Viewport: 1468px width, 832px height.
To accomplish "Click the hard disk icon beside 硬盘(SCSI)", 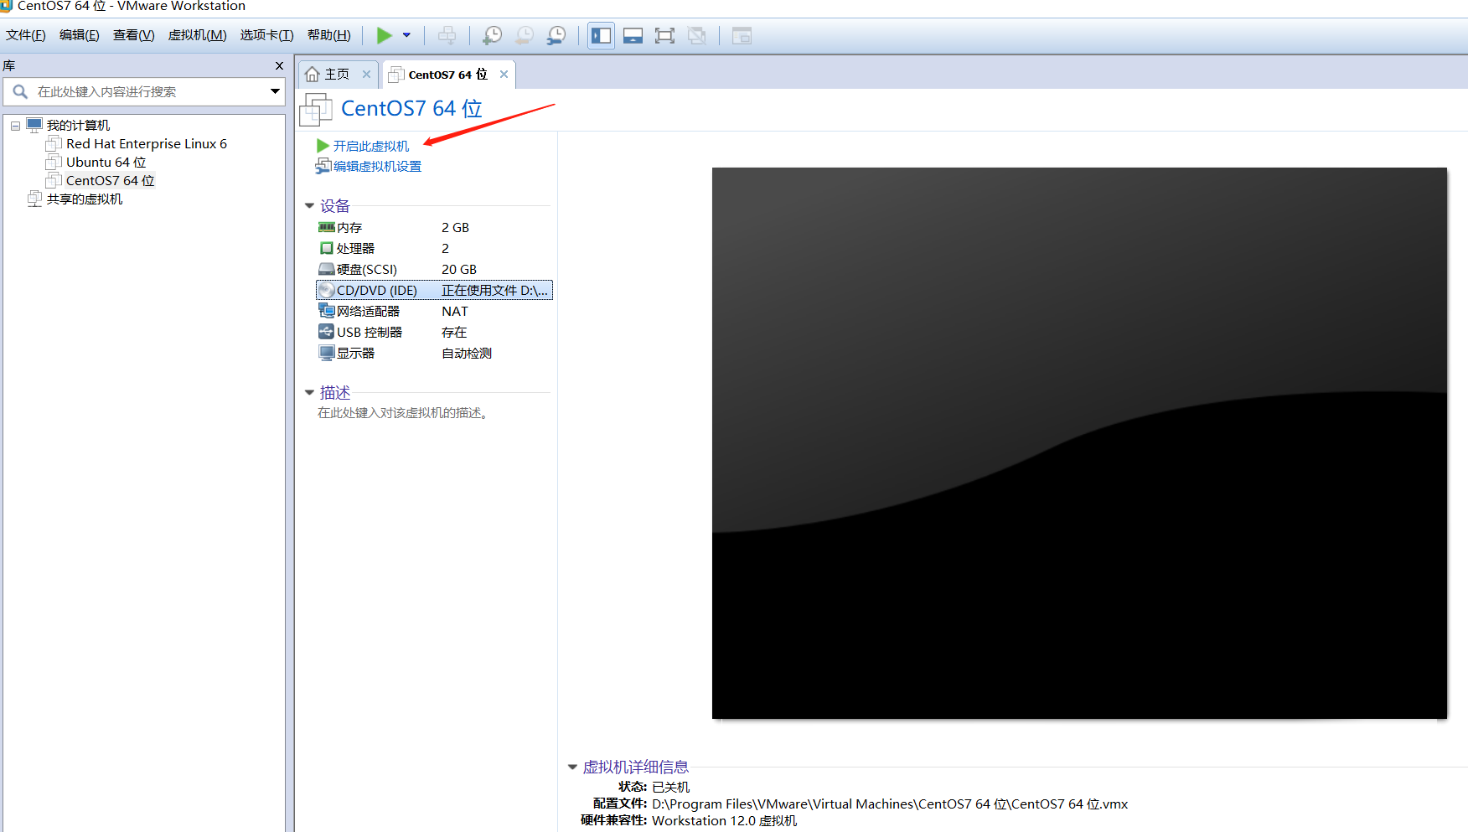I will (327, 269).
